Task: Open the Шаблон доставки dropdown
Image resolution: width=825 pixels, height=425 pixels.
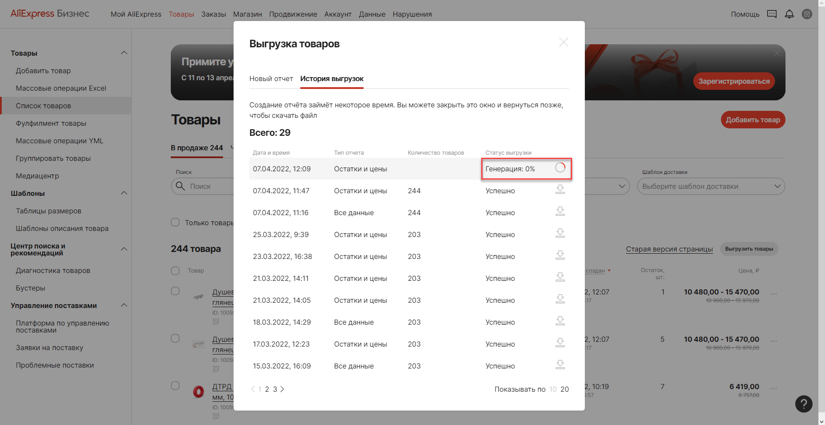Action: pos(711,186)
